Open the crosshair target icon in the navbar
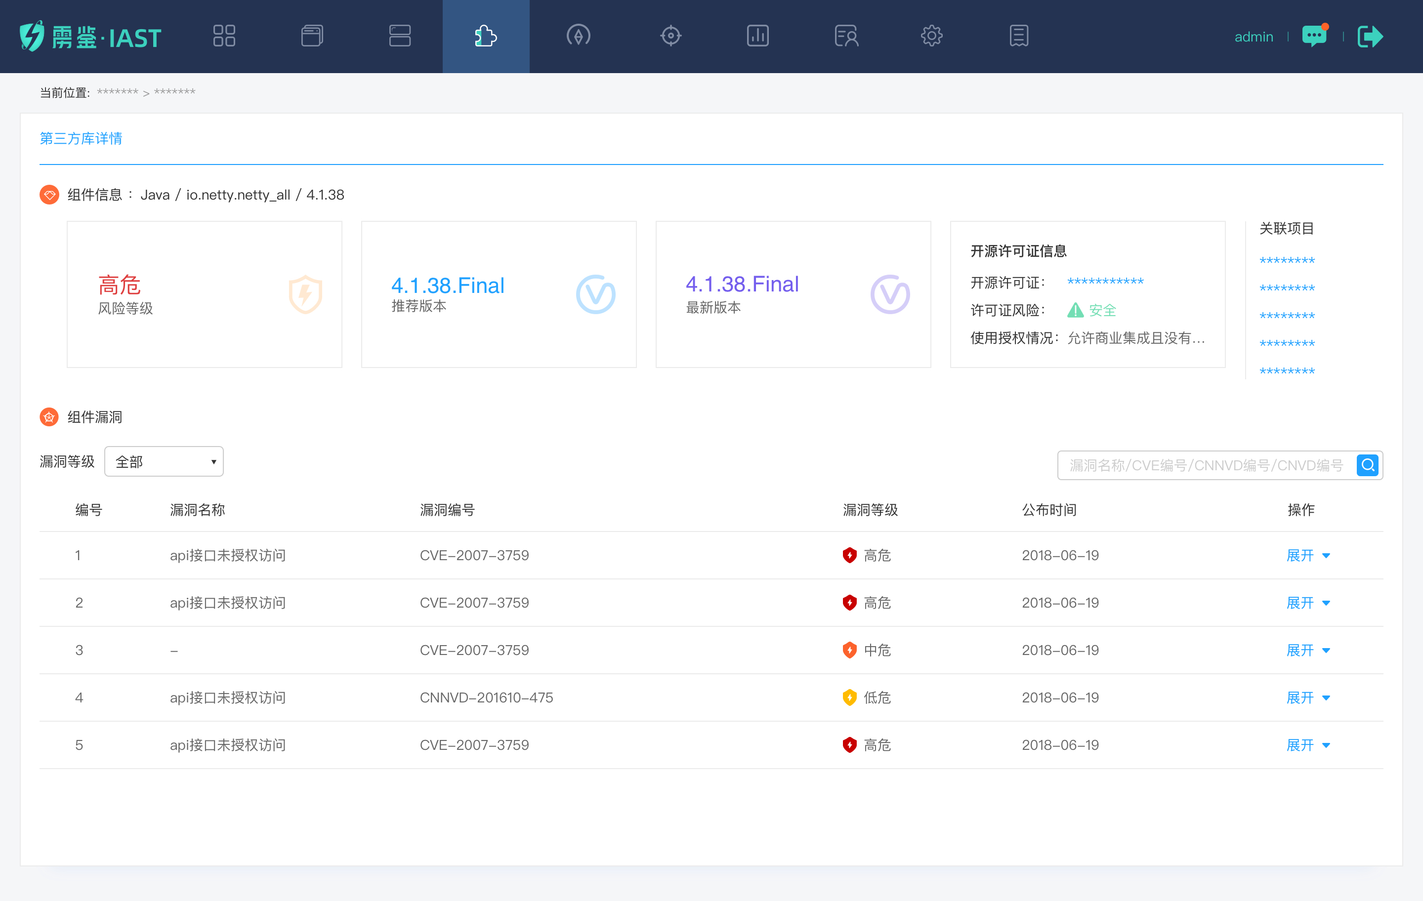This screenshot has width=1423, height=901. tap(670, 36)
